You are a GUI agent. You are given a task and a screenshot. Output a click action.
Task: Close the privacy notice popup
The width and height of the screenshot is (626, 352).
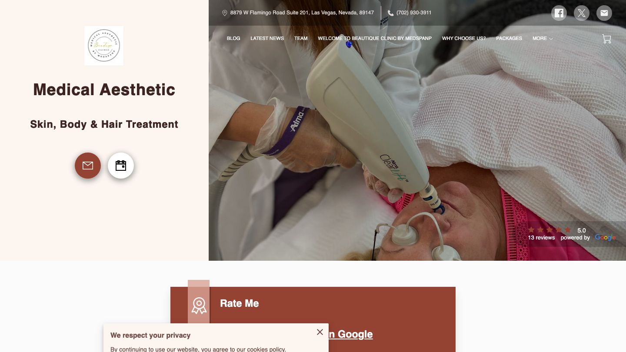tap(320, 332)
